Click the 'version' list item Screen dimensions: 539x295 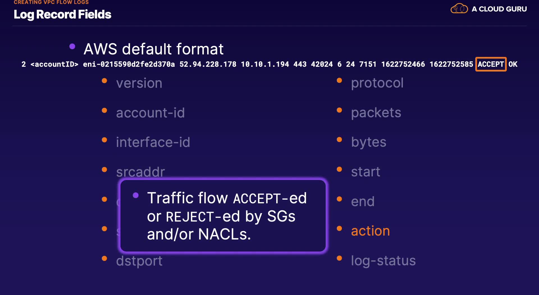point(139,83)
